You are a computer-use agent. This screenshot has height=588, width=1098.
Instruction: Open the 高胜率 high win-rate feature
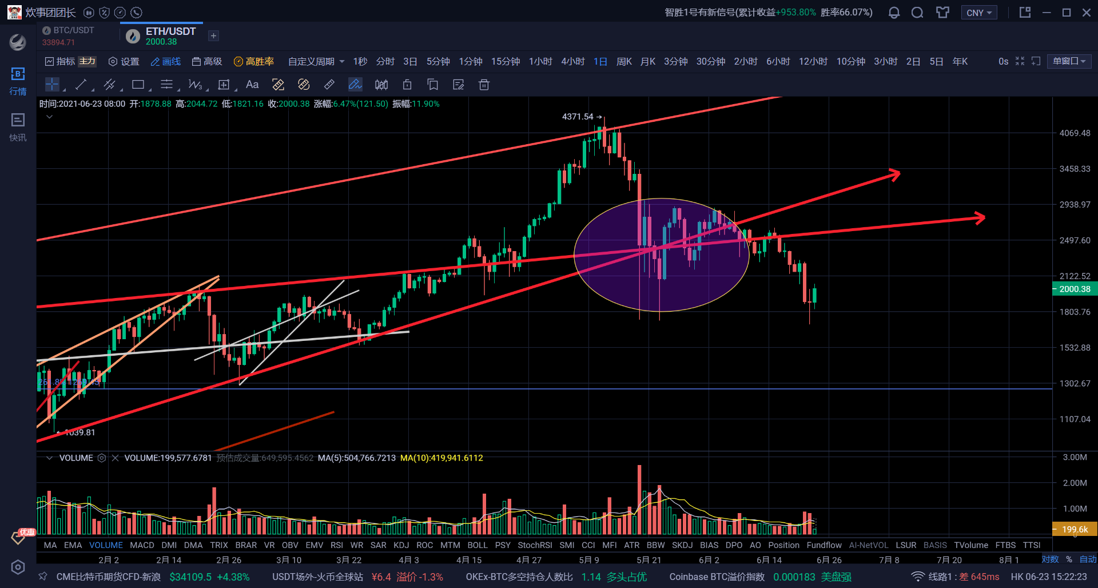[254, 61]
